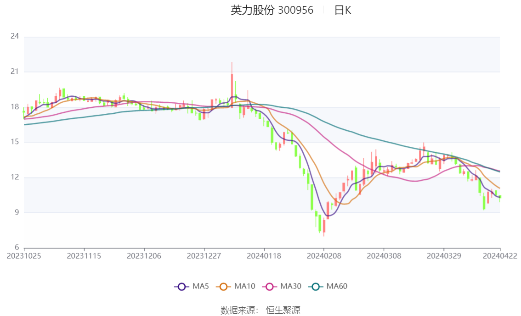Click x-axis date label 20231025
The width and height of the screenshot is (521, 316).
[24, 256]
